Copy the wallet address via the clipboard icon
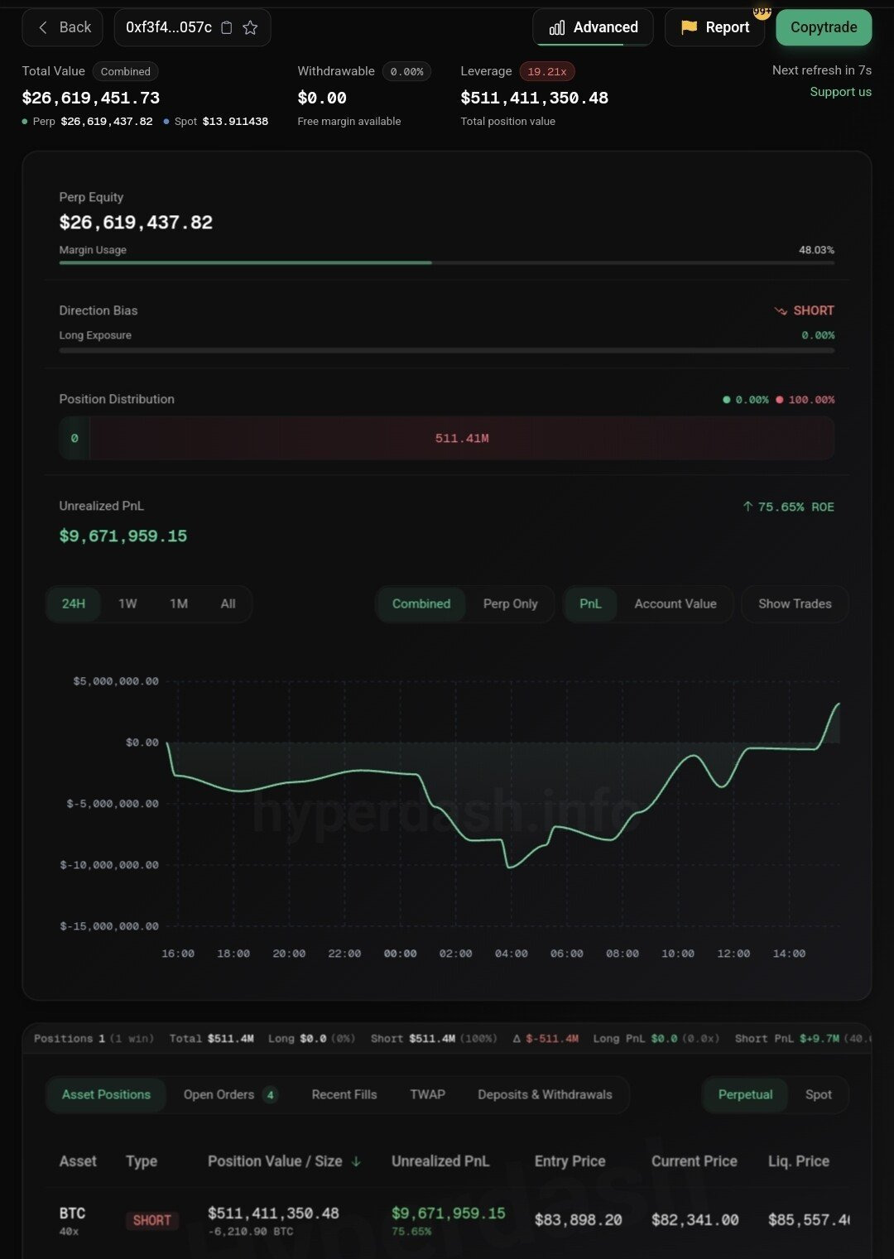This screenshot has height=1259, width=894. pos(226,27)
